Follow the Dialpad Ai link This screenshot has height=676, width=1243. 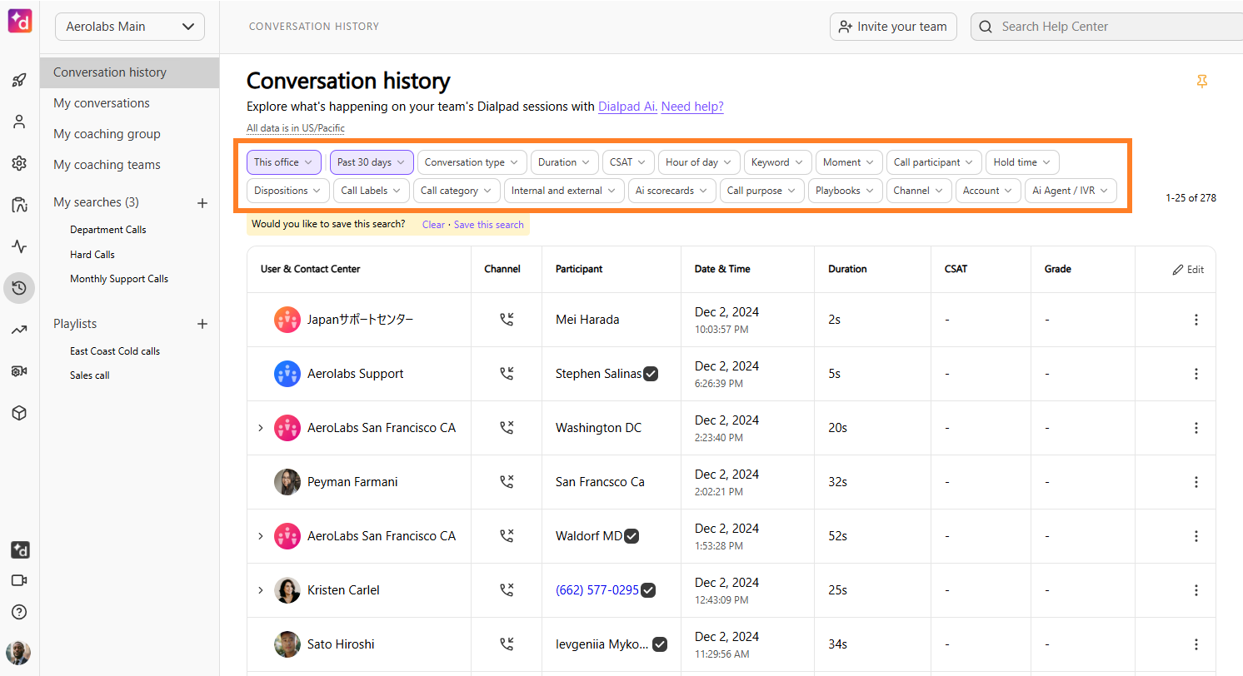tap(628, 107)
